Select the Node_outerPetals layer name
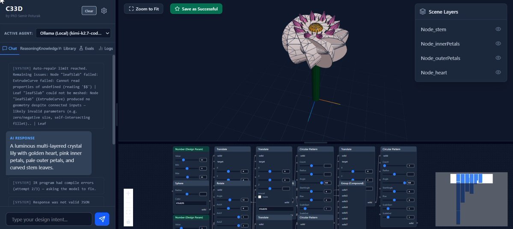 (440, 58)
